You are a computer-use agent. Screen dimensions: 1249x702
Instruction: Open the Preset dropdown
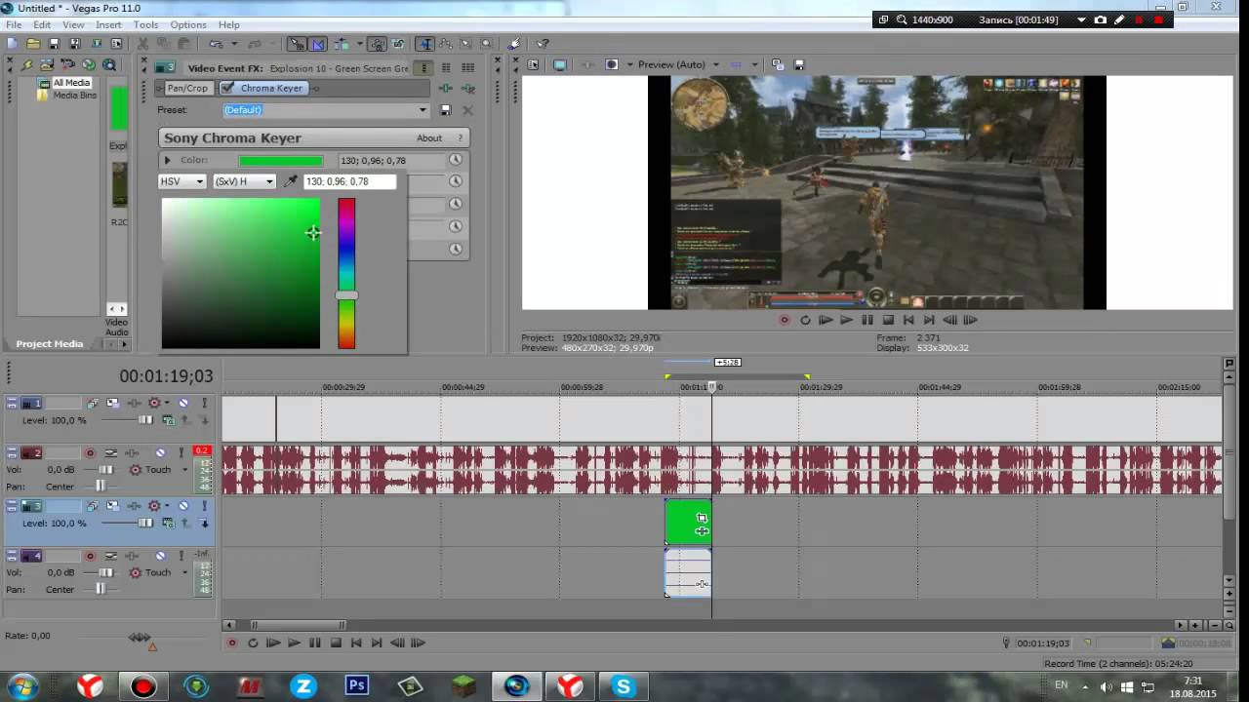[423, 110]
